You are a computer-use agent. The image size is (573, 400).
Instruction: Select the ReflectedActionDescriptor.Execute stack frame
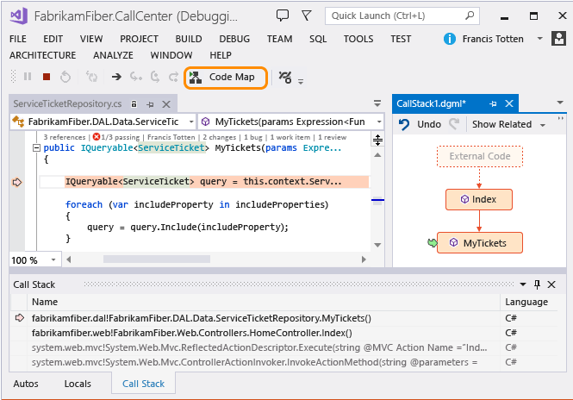[x=285, y=347]
